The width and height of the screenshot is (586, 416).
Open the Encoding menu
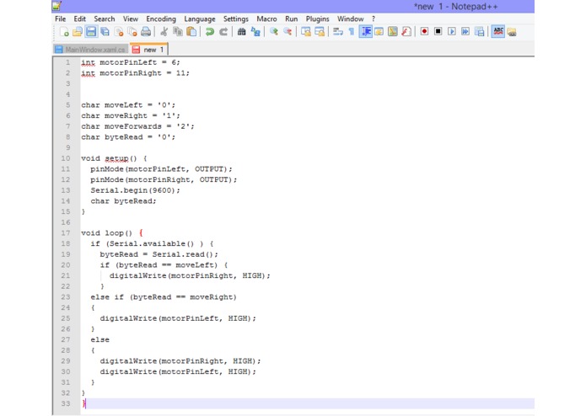click(161, 19)
